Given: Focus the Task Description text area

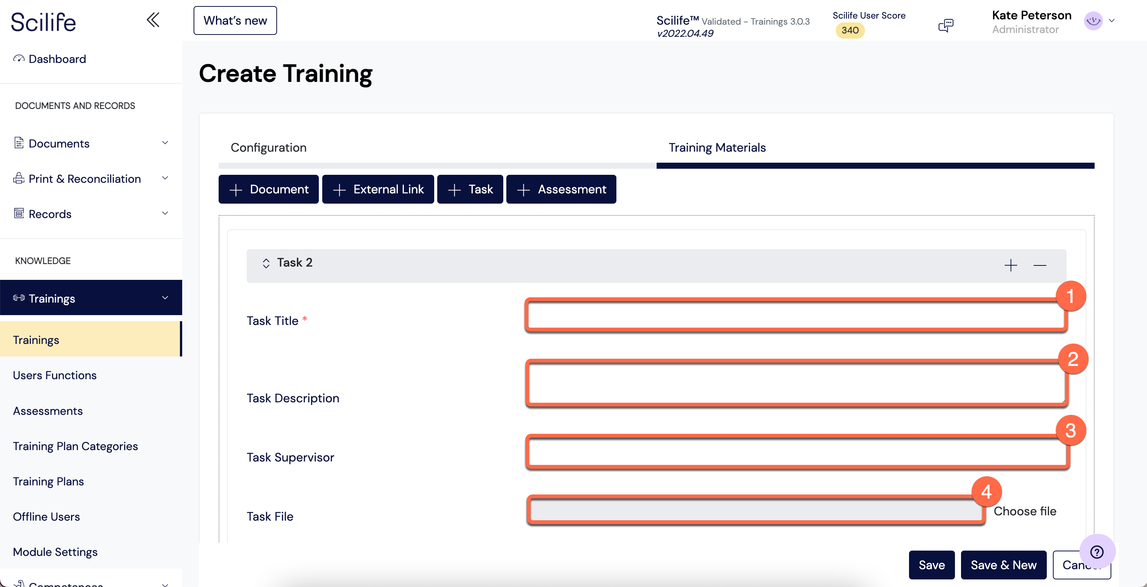Looking at the screenshot, I should pyautogui.click(x=796, y=383).
